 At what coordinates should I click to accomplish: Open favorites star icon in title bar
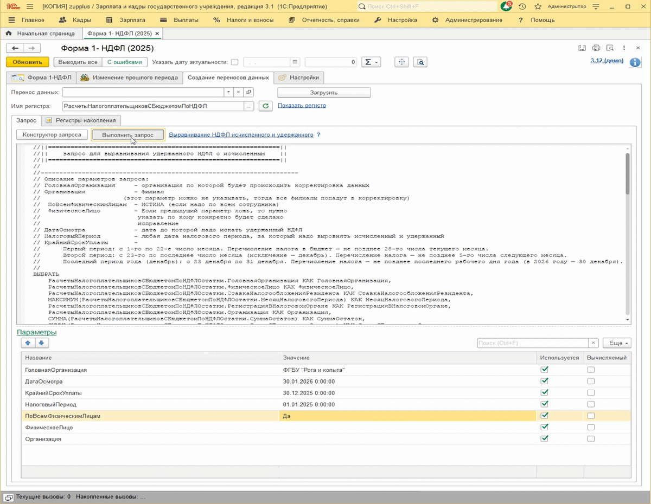tap(538, 7)
